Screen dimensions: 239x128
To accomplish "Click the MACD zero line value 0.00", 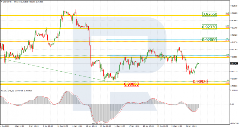I will point(232,104).
